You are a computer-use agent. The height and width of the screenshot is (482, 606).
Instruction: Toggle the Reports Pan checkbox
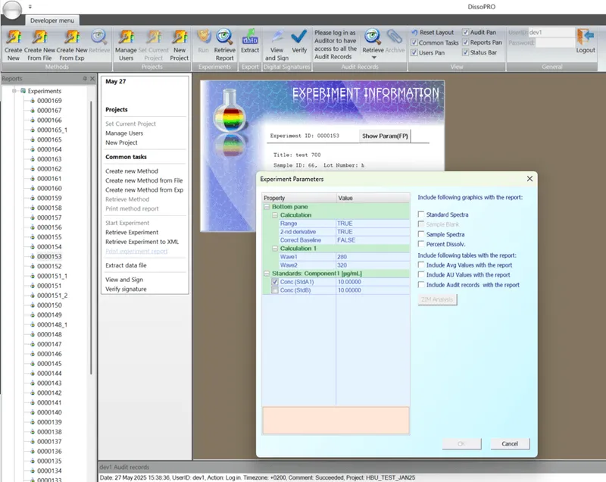pos(466,42)
